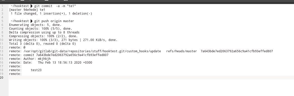Click gutter line number 1
The image size is (294, 96).
coord(3,6)
